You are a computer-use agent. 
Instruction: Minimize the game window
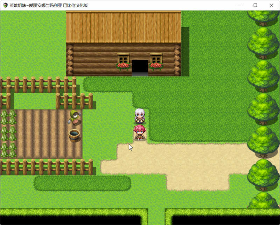(x=240, y=5)
